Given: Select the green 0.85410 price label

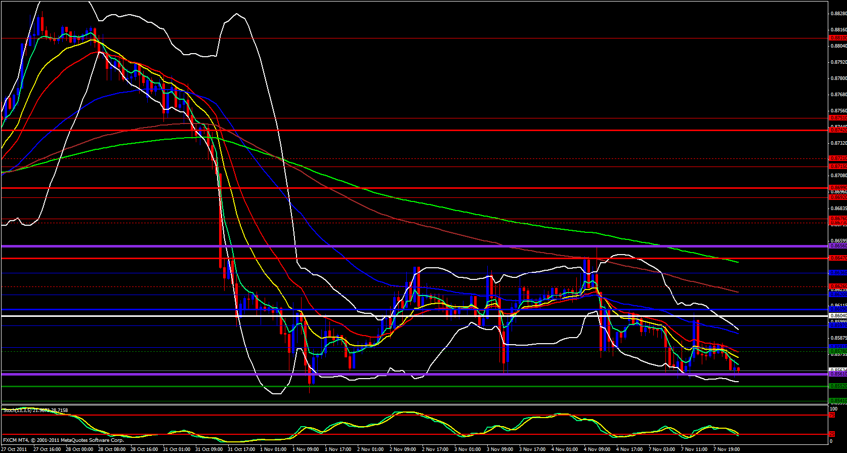Looking at the screenshot, I should [838, 401].
